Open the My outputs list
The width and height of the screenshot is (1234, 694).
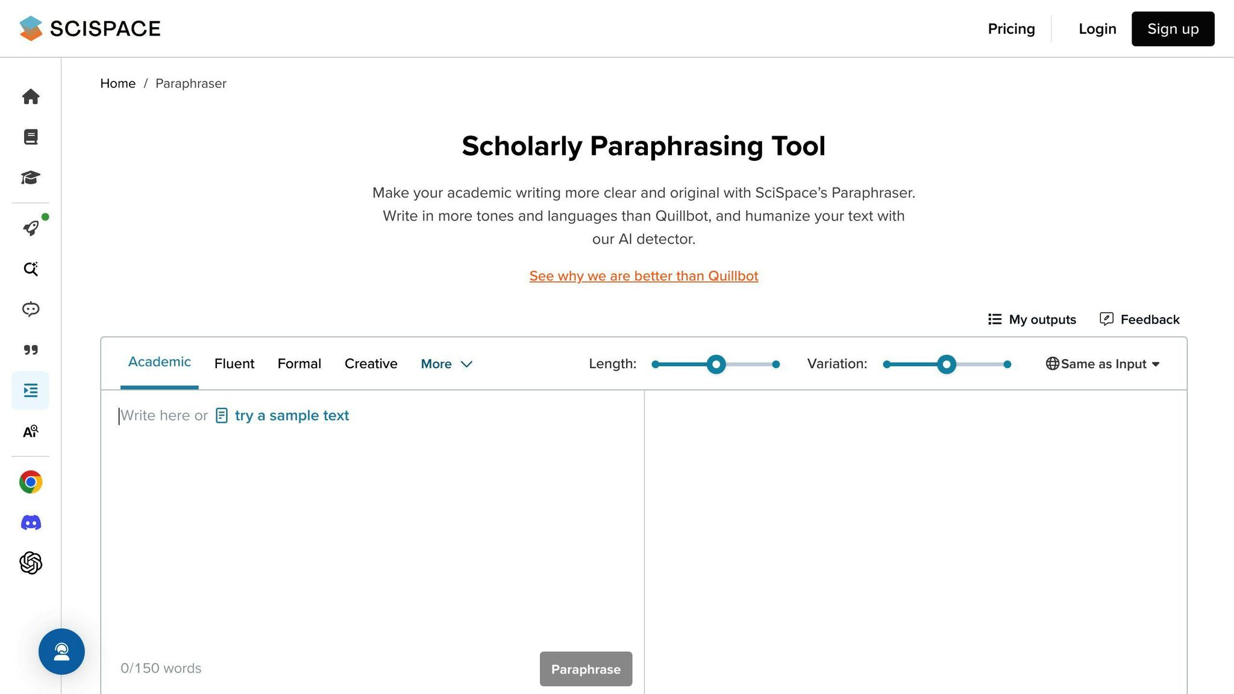(x=1032, y=319)
